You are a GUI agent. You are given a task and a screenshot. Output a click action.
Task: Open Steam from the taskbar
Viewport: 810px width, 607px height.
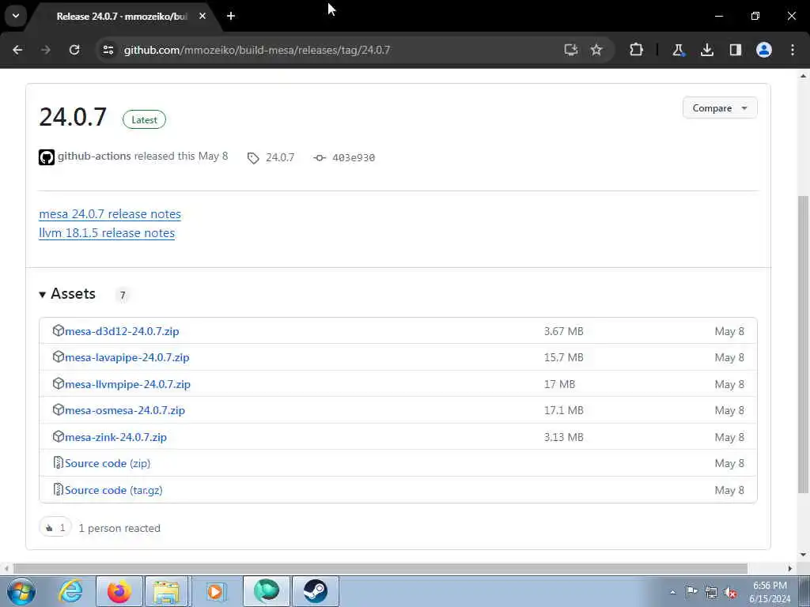pos(315,591)
